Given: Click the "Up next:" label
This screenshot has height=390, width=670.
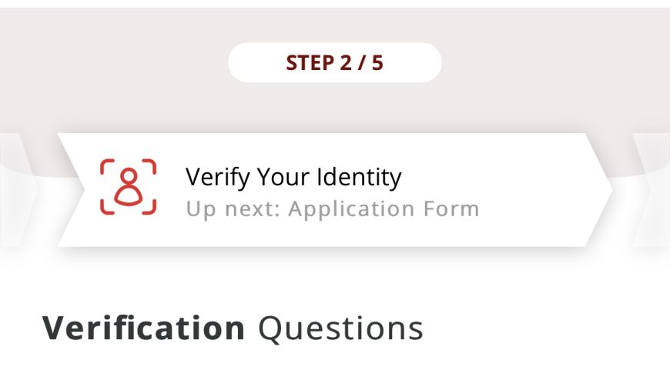Looking at the screenshot, I should tap(233, 209).
